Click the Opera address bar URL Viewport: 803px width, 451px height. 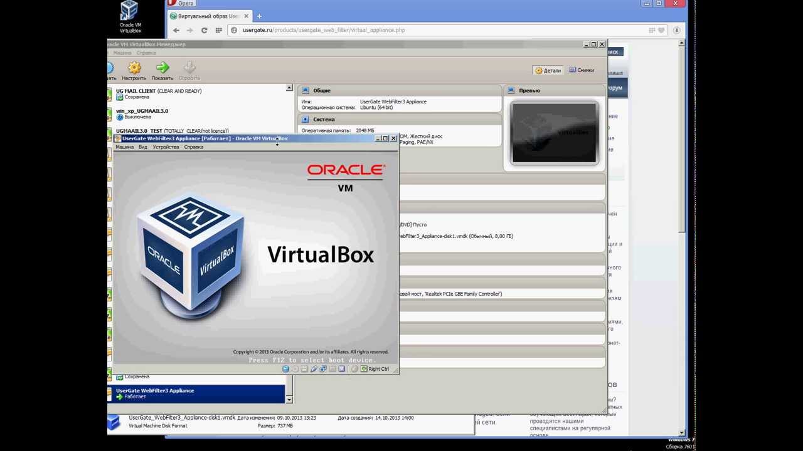click(324, 30)
